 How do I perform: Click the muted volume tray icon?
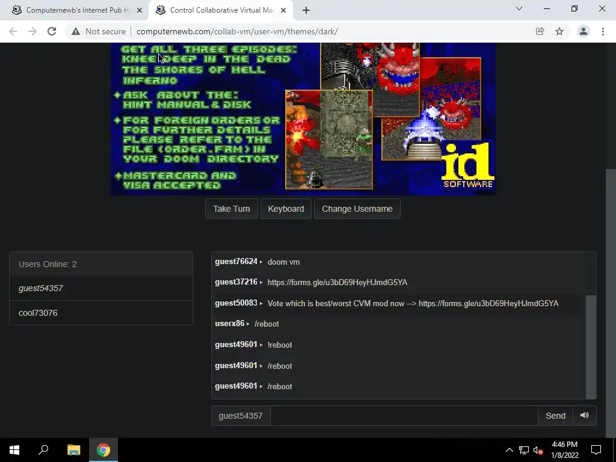click(538, 450)
